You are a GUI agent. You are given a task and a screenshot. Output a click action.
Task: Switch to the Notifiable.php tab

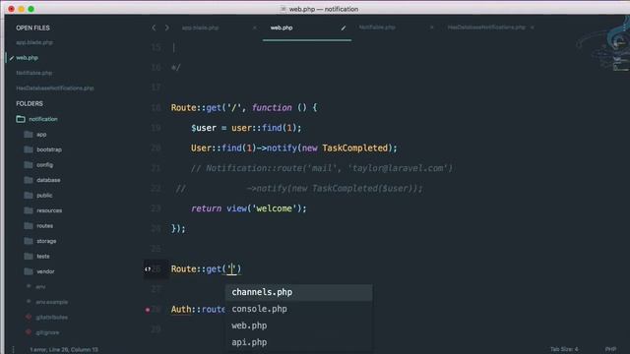377,28
